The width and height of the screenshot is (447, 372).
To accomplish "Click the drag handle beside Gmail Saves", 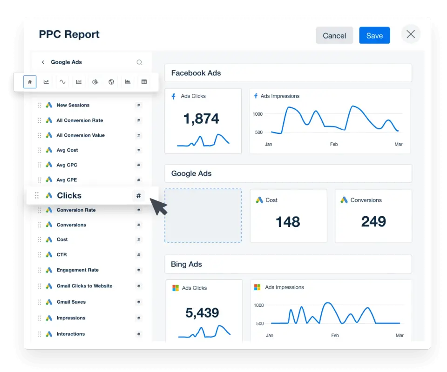I will click(x=40, y=302).
